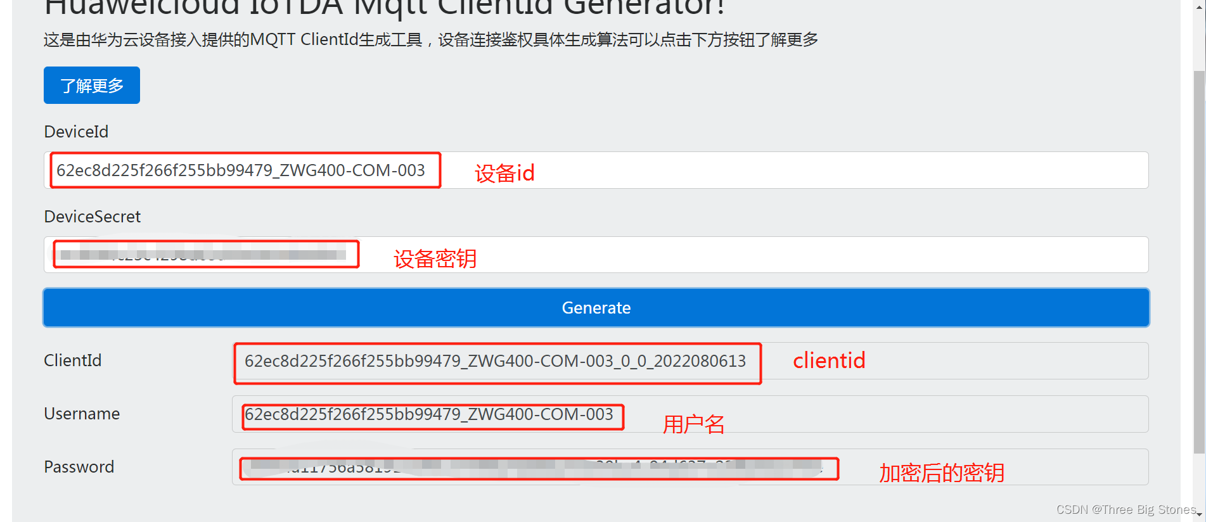Select the ClientId output field
Viewport: 1206px width, 522px height.
pos(690,361)
